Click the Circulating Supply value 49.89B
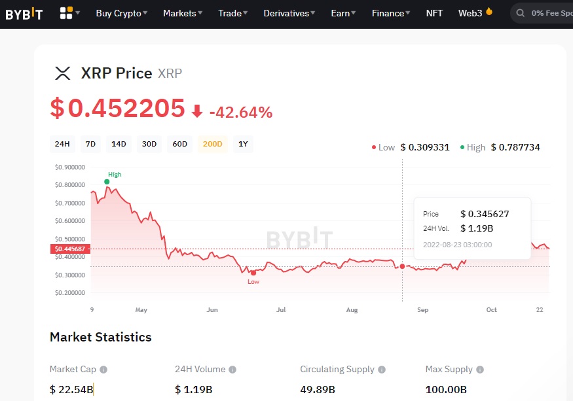 [x=318, y=389]
